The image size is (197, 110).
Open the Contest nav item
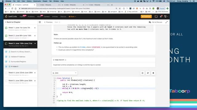click(47, 16)
